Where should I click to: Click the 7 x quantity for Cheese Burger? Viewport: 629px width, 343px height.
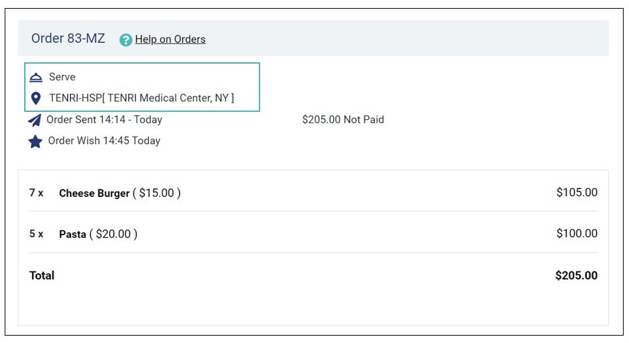(36, 193)
